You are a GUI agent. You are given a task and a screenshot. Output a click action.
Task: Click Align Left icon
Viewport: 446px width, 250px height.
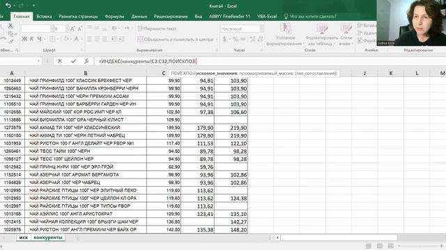click(89, 39)
